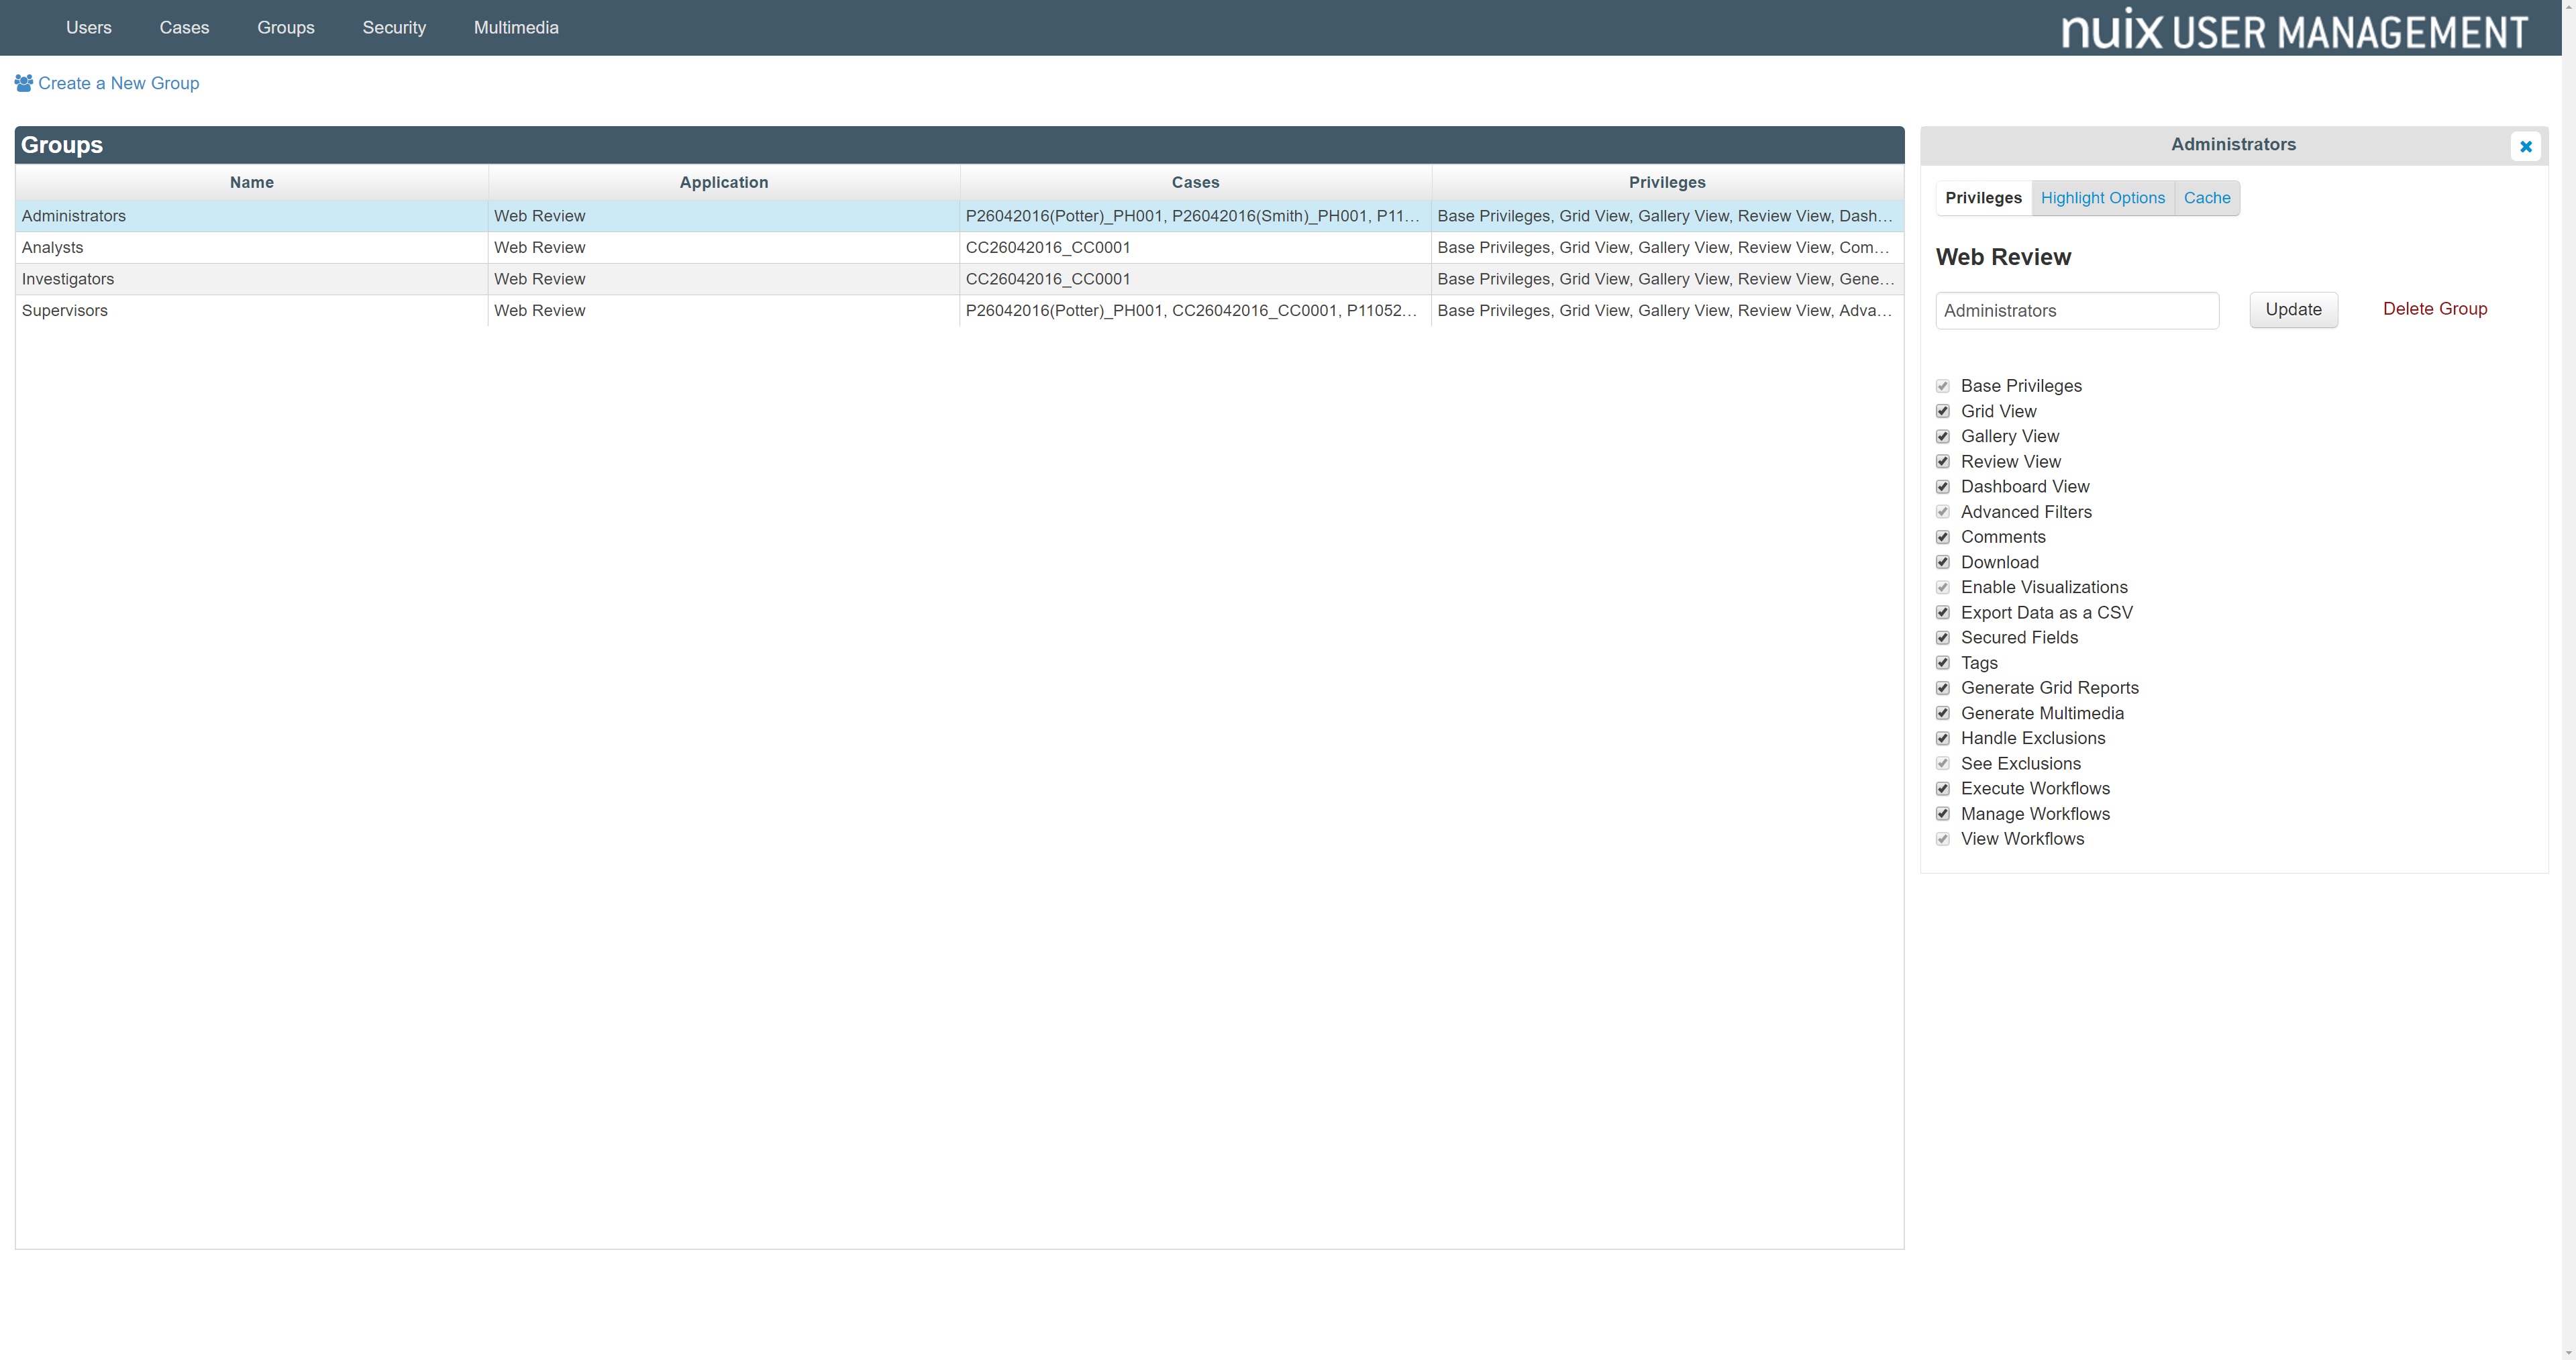Toggle the Comments checkbox

(1942, 537)
